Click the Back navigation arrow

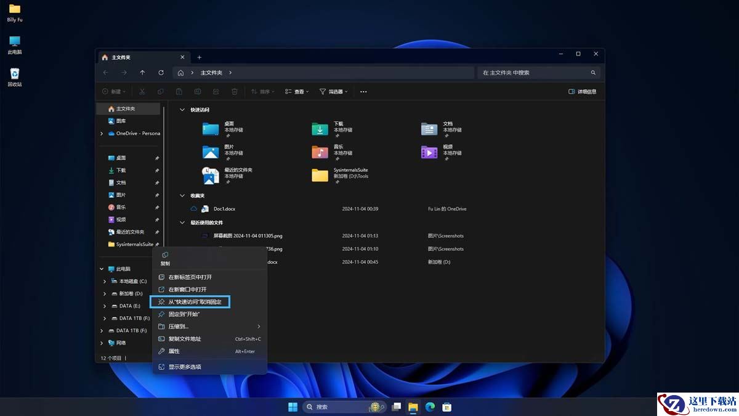coord(105,73)
